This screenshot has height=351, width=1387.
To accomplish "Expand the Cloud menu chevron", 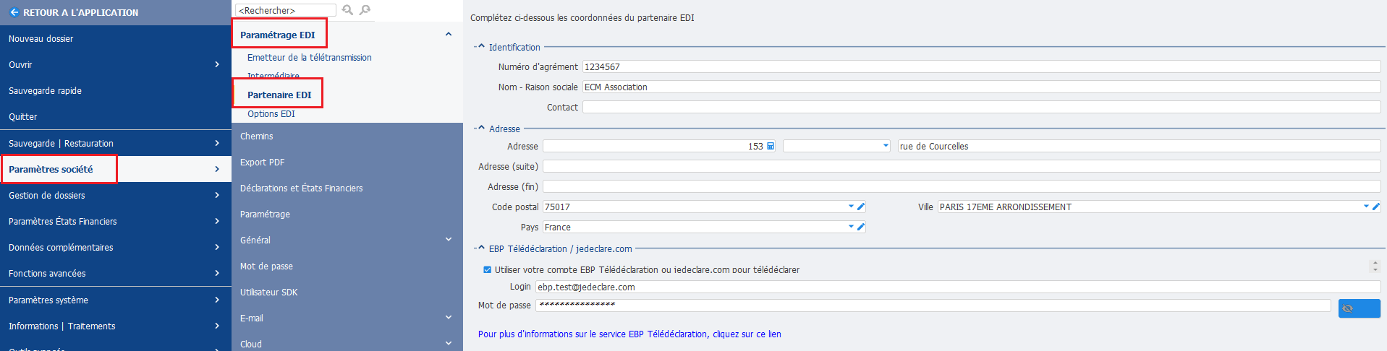I will click(x=448, y=344).
